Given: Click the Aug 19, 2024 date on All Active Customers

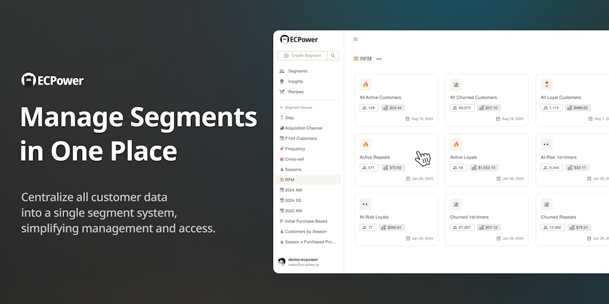Looking at the screenshot, I should (x=419, y=119).
